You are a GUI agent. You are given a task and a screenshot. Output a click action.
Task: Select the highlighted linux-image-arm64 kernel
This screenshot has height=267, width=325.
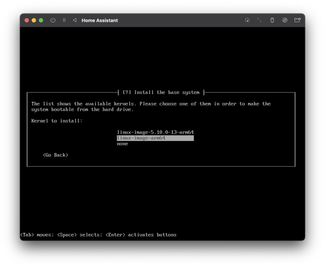[155, 138]
